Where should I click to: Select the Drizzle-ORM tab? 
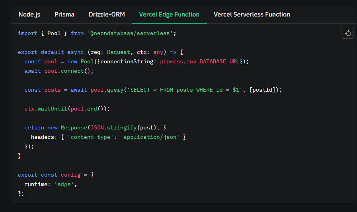[x=107, y=15]
